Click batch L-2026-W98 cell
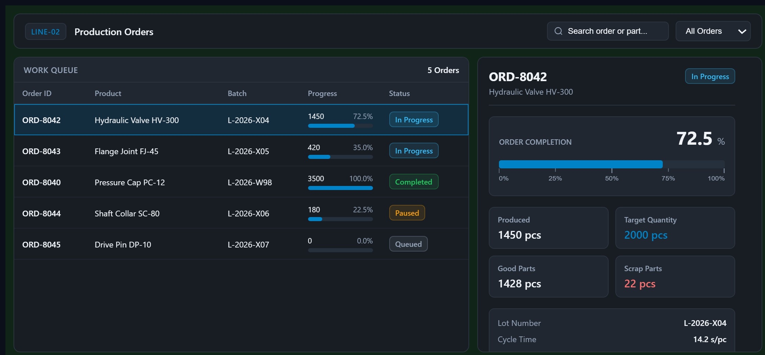 250,183
